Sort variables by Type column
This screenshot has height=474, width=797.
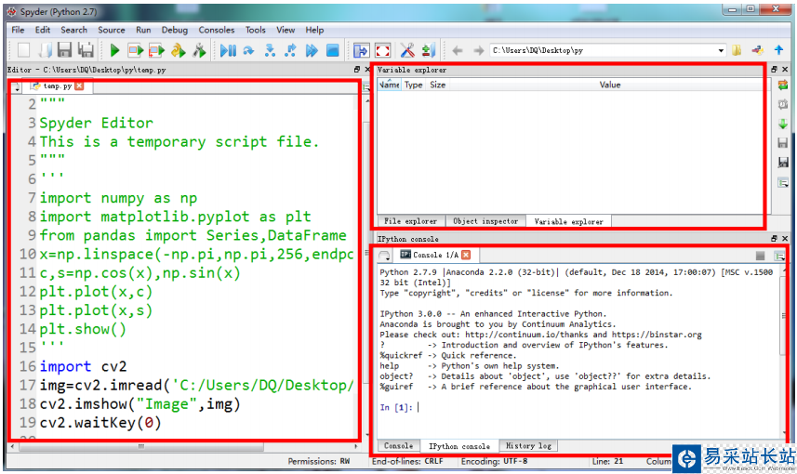413,85
